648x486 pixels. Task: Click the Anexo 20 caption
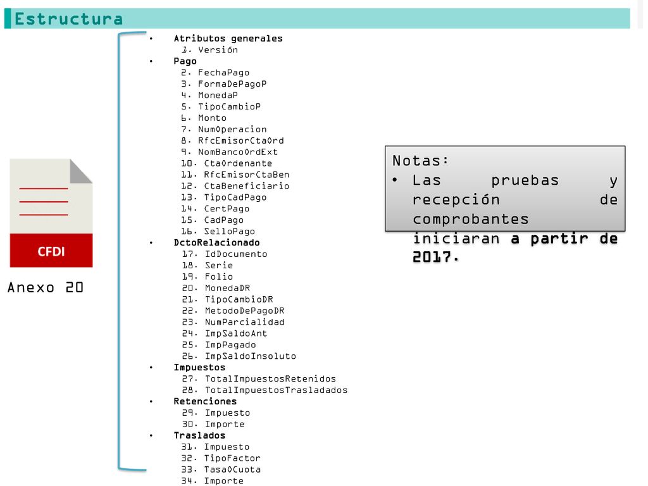pyautogui.click(x=46, y=287)
